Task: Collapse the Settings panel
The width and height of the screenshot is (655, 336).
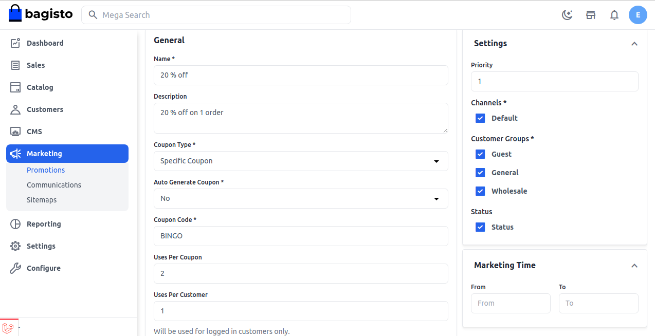Action: [634, 44]
